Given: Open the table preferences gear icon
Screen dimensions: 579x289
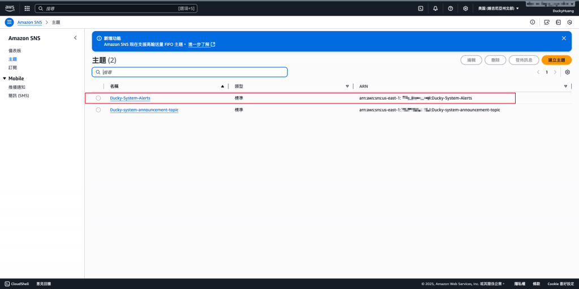Looking at the screenshot, I should tap(568, 72).
